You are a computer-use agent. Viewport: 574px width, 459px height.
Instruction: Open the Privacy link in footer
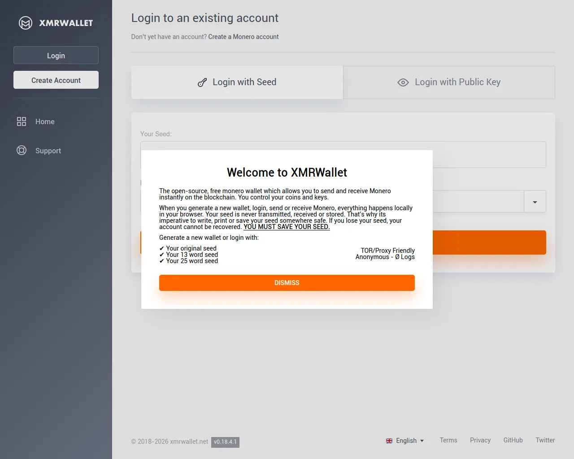(x=480, y=440)
